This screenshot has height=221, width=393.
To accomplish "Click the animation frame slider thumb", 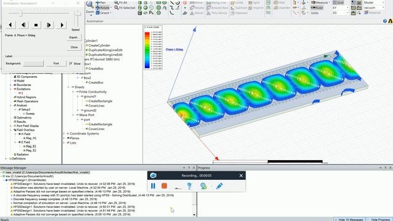I will point(21,14).
